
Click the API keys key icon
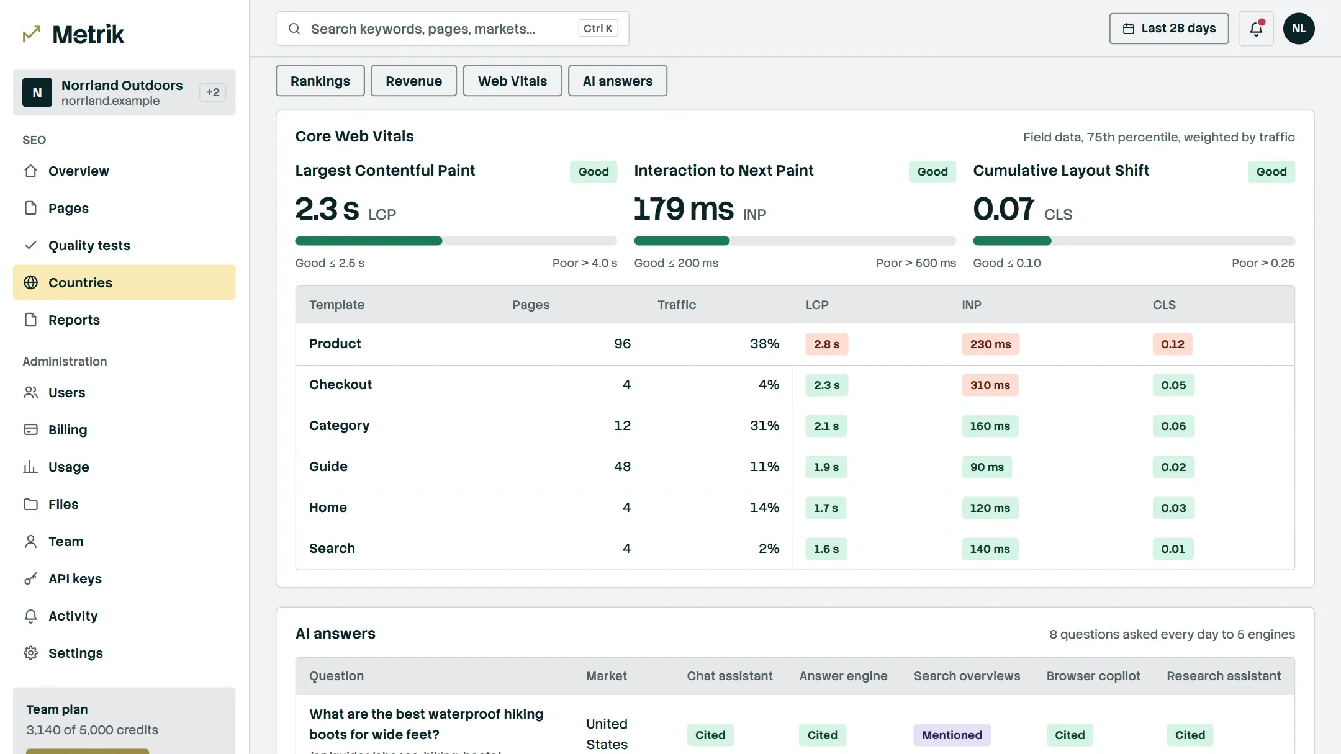pos(30,578)
